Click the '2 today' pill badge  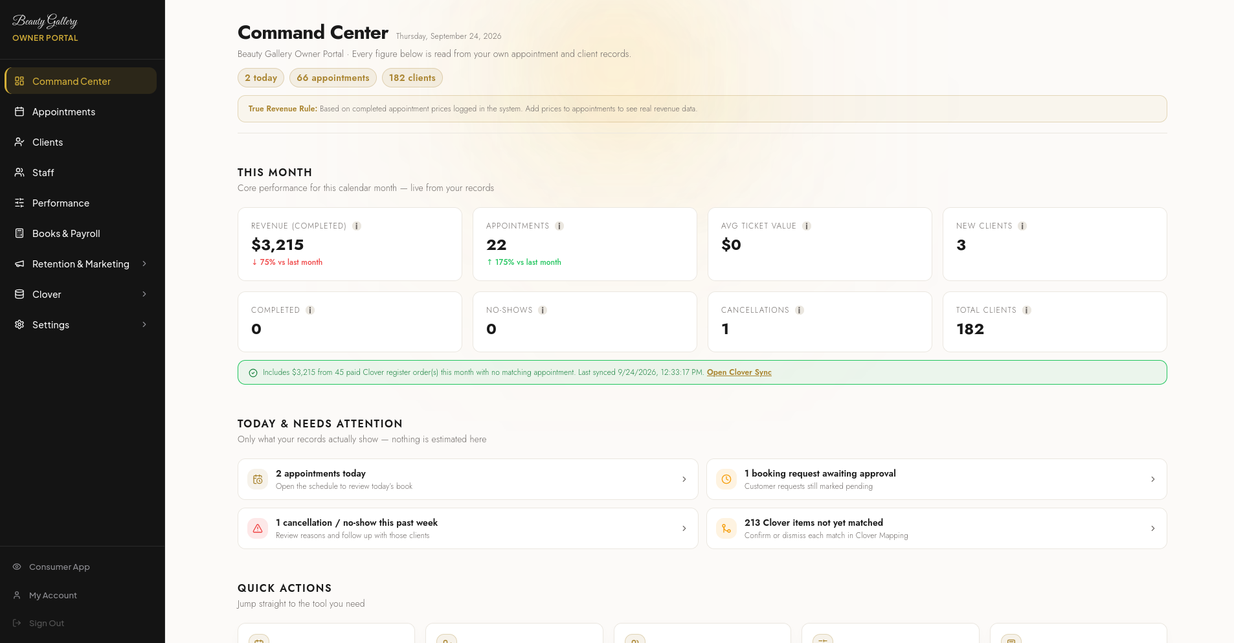pyautogui.click(x=261, y=78)
